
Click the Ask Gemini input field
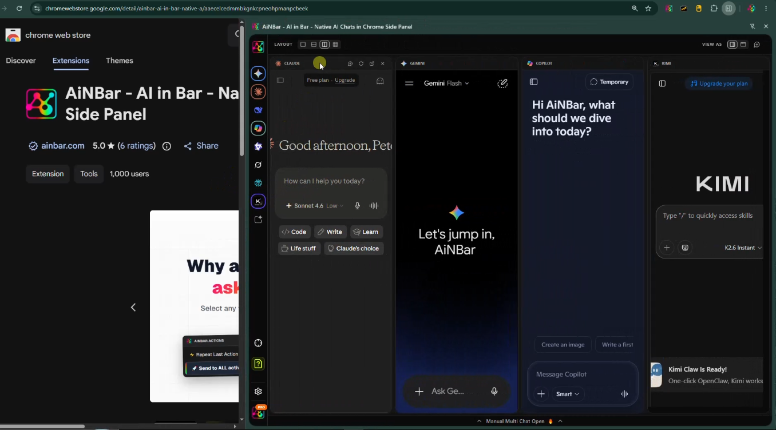pos(448,391)
